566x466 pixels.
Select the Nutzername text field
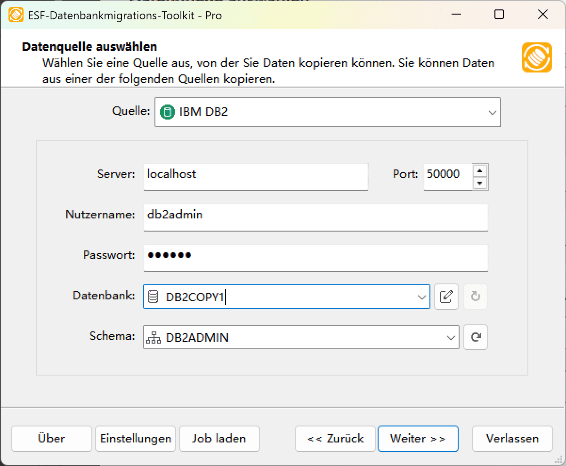tap(315, 217)
